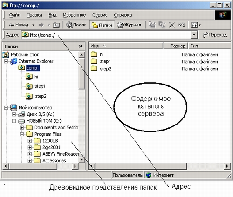
Task: Toggle the Папки folders pane button
Action: pos(102,25)
